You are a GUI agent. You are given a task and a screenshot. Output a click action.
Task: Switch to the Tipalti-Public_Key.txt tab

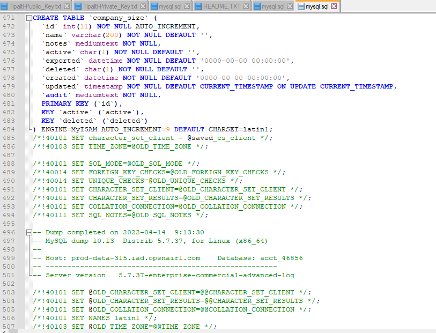36,6
